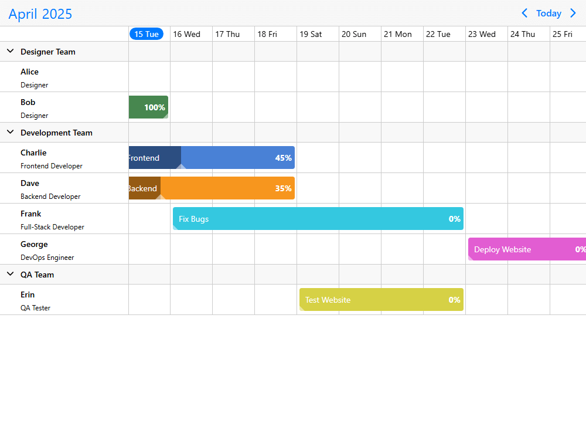Open the April 2025 date title
This screenshot has height=440, width=586.
(x=40, y=14)
